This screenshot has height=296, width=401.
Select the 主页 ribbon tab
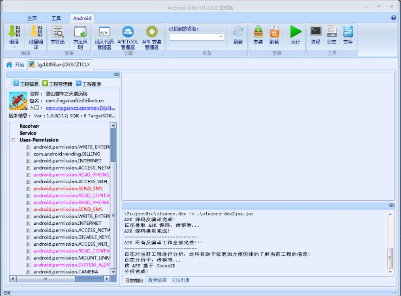(32, 18)
